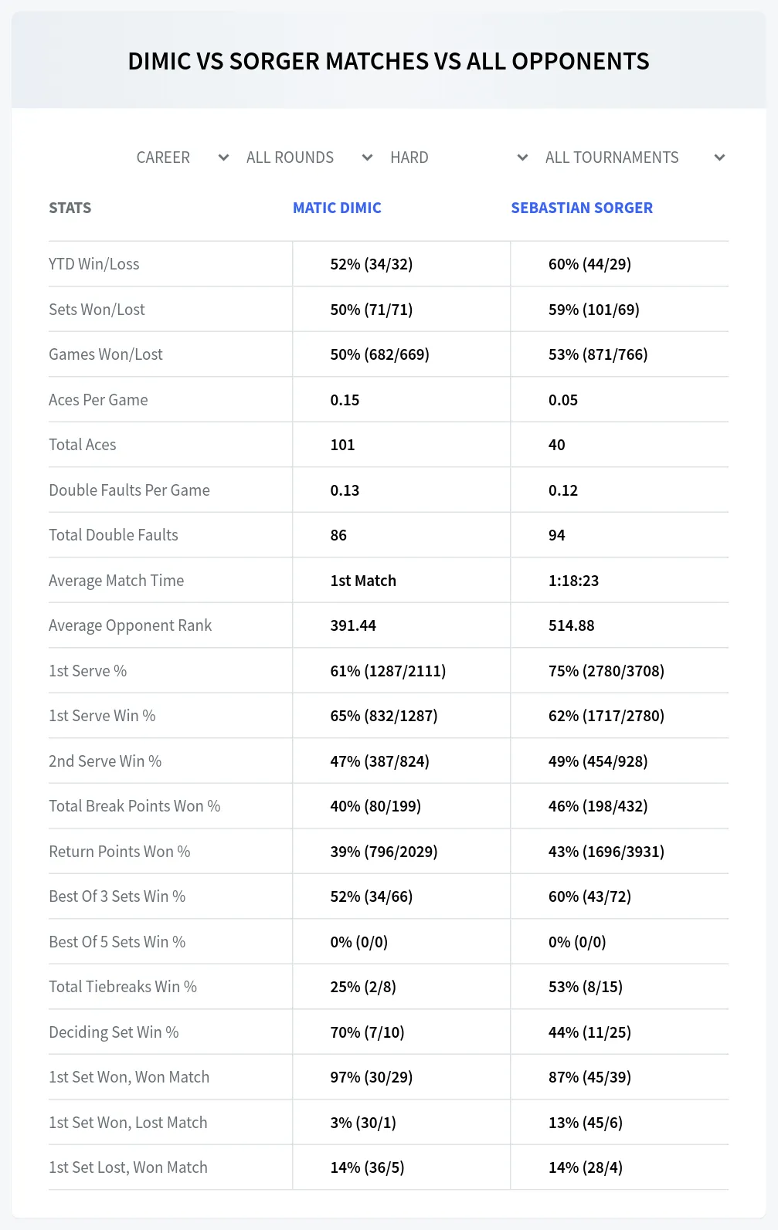Open the HARD surface dropdown
The height and width of the screenshot is (1230, 778).
pos(459,158)
